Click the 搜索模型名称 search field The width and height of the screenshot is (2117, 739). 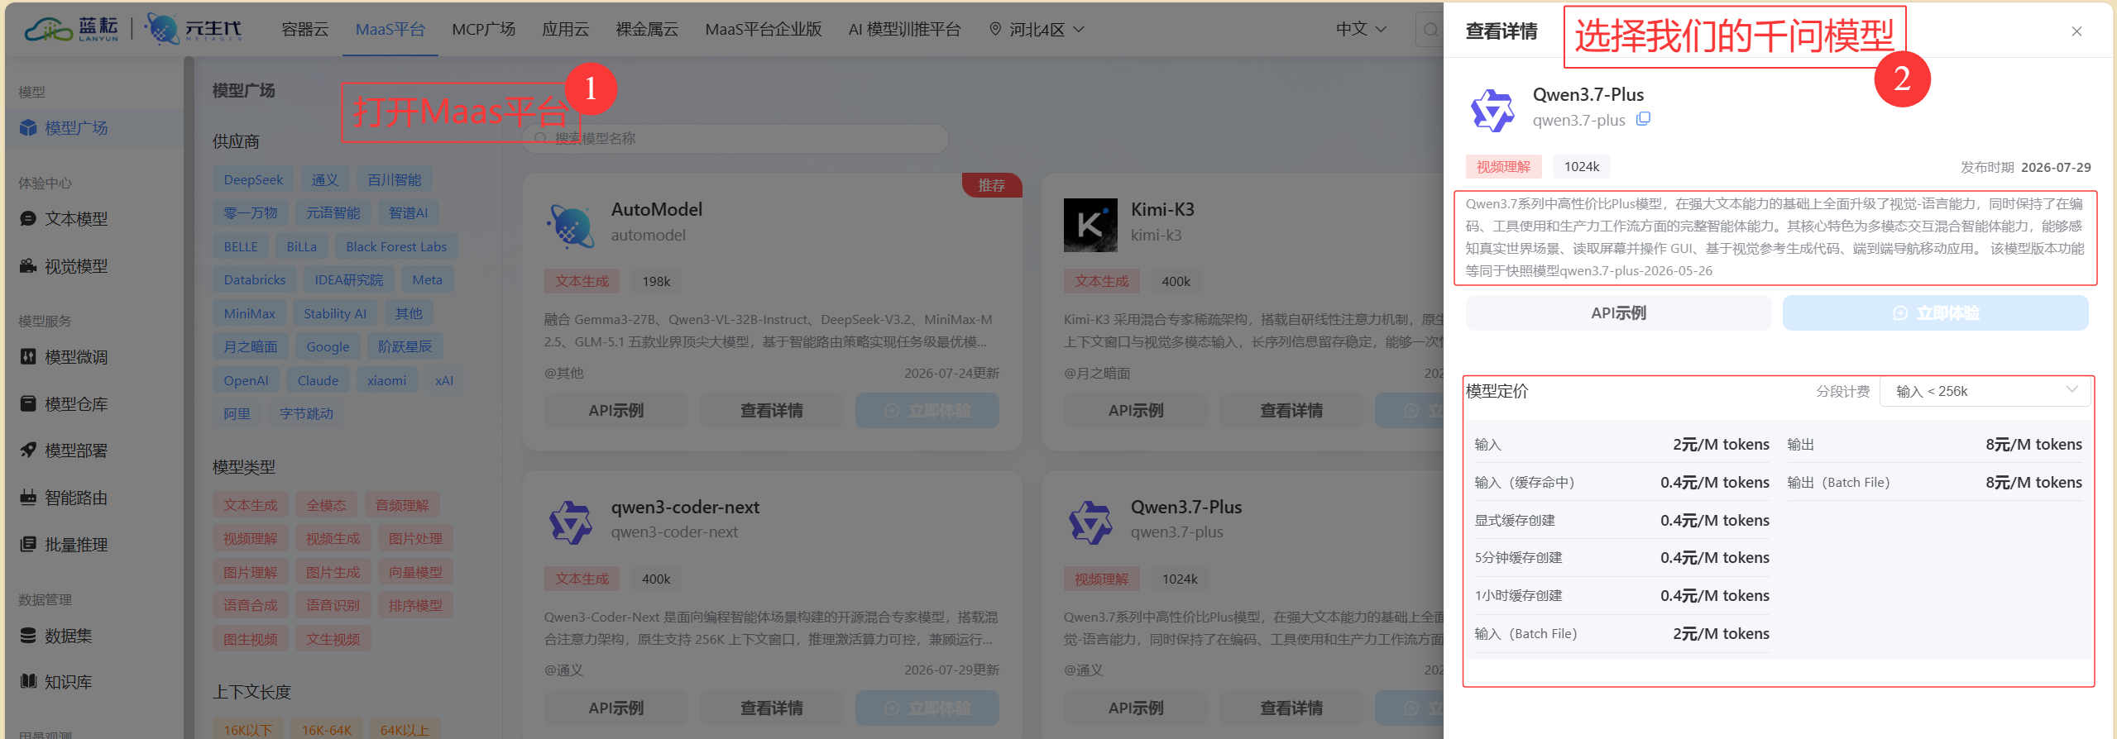(x=735, y=138)
